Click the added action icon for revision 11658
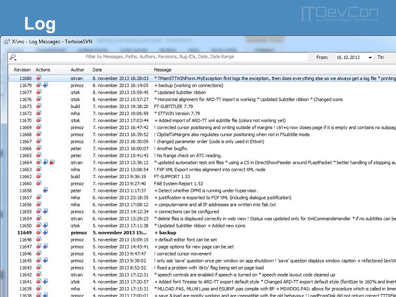 click(x=45, y=191)
